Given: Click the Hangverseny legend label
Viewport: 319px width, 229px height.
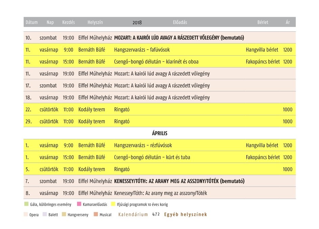Looking at the screenshot, I should pos(78,215).
